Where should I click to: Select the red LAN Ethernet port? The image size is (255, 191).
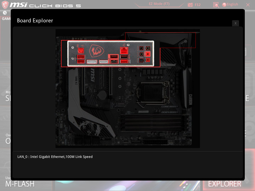124,51
